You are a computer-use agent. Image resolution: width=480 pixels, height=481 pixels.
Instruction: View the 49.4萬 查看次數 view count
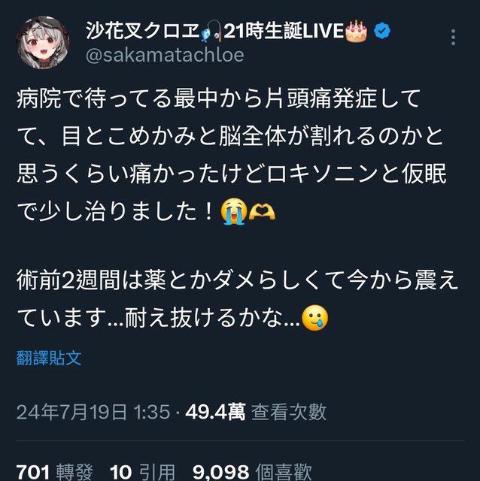pyautogui.click(x=256, y=412)
